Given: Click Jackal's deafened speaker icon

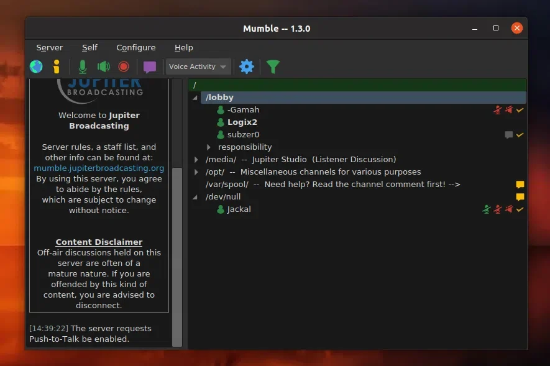Looking at the screenshot, I should tap(508, 209).
